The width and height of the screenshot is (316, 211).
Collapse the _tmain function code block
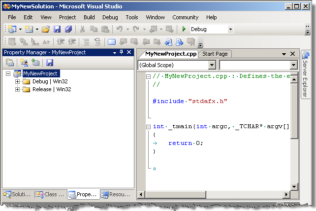148,127
